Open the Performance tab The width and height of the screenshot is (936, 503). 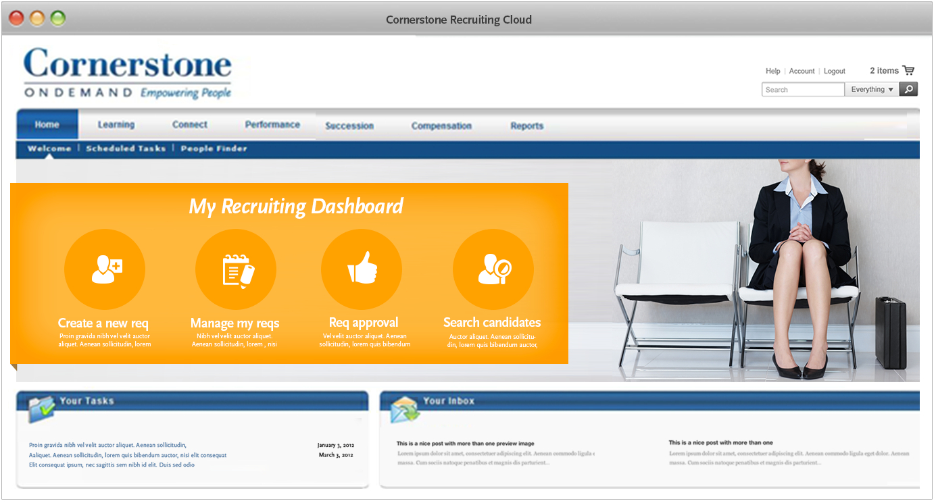click(272, 125)
